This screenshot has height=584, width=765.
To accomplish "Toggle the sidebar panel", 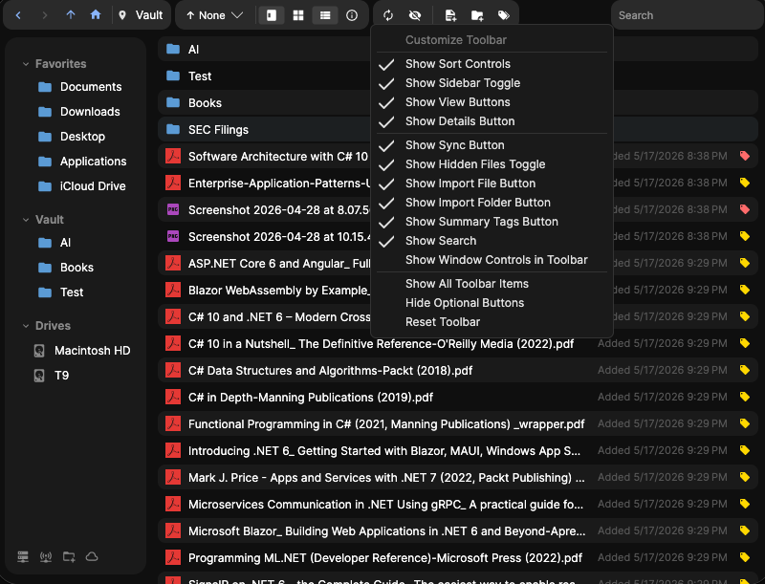I will pyautogui.click(x=272, y=15).
